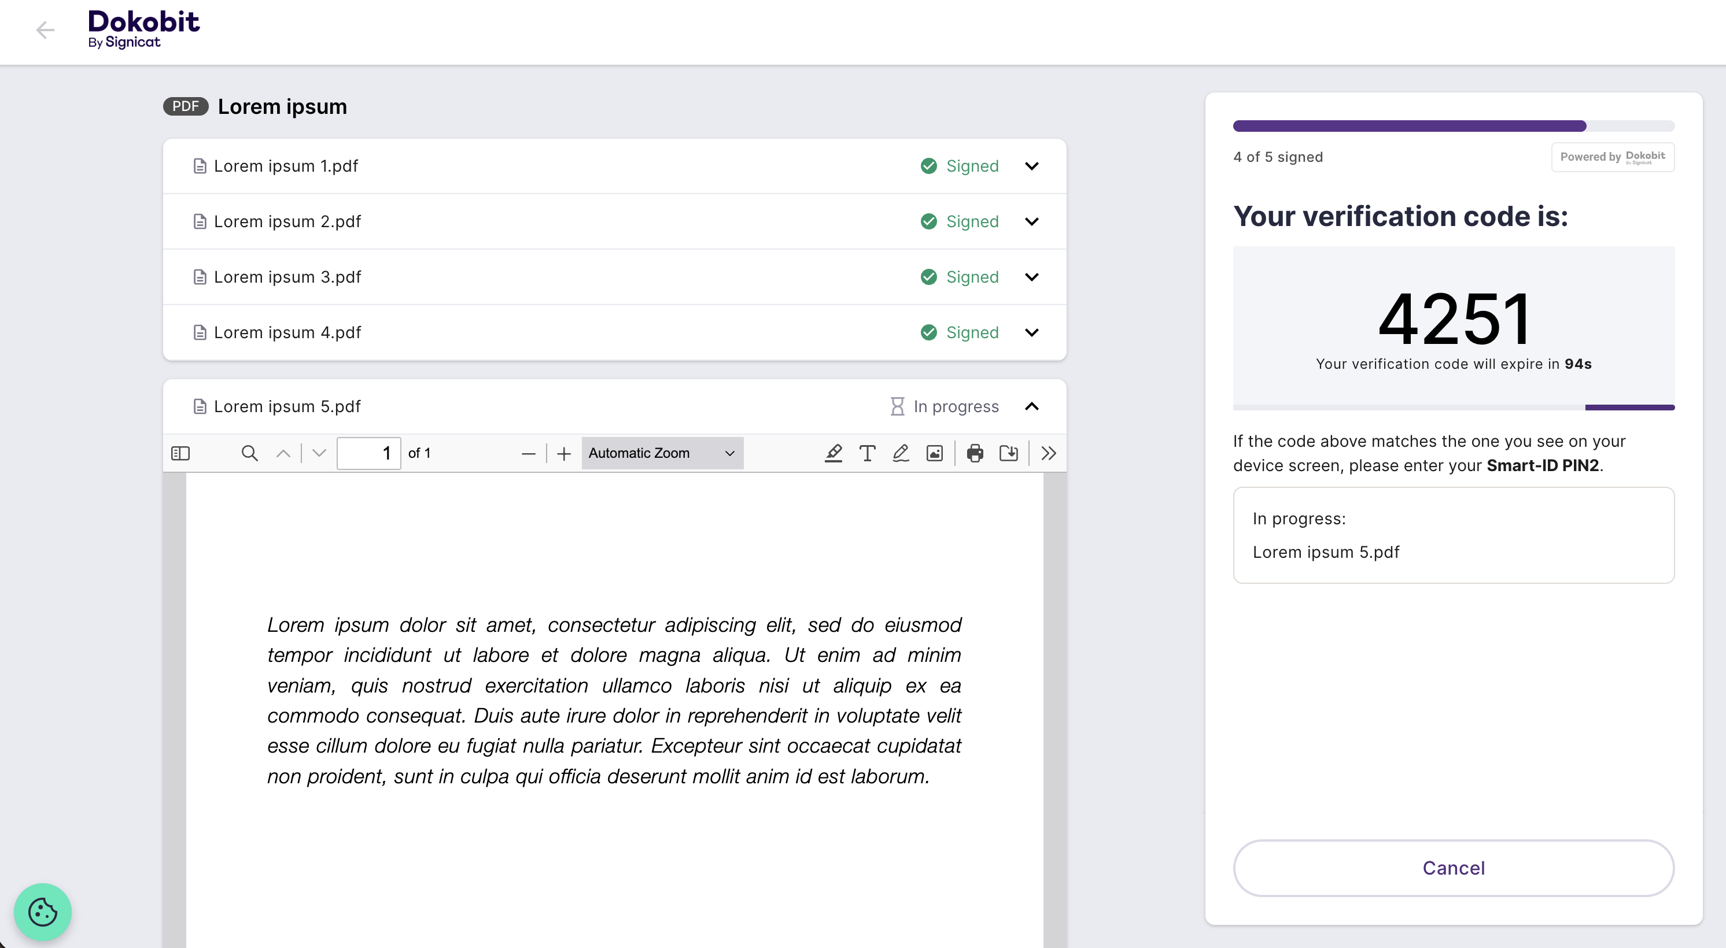Screen dimensions: 1726x948
Task: Click file icon of Lorem ipsum 5.pdf
Action: (x=200, y=406)
